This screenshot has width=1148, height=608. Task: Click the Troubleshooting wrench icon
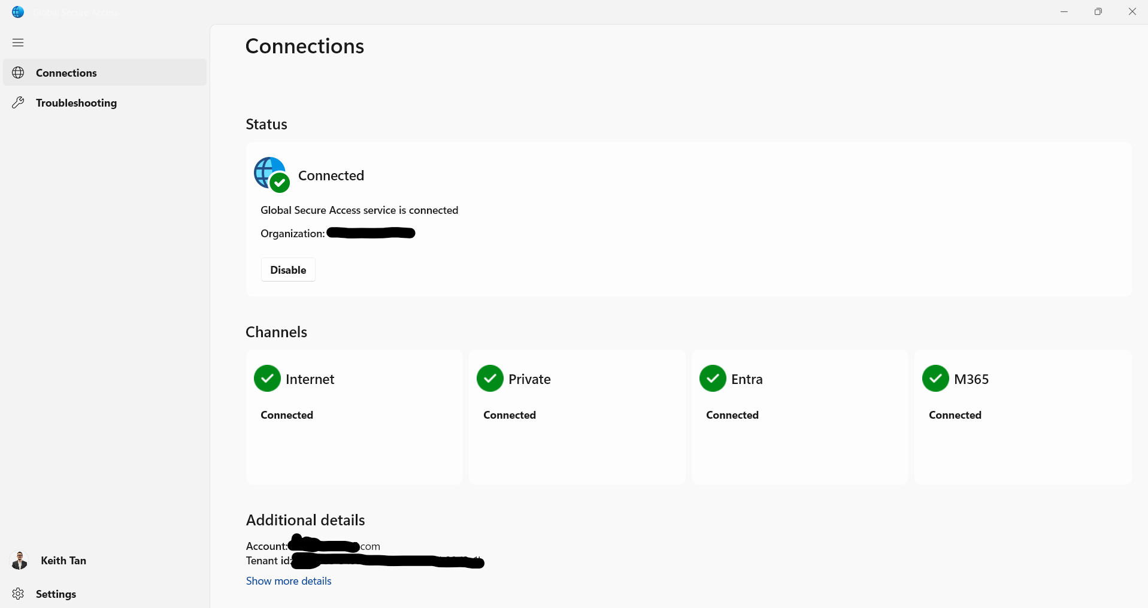pyautogui.click(x=19, y=102)
